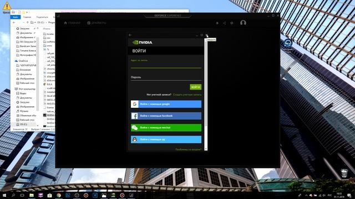Open the Recycle Bin on desktop

(x=344, y=173)
